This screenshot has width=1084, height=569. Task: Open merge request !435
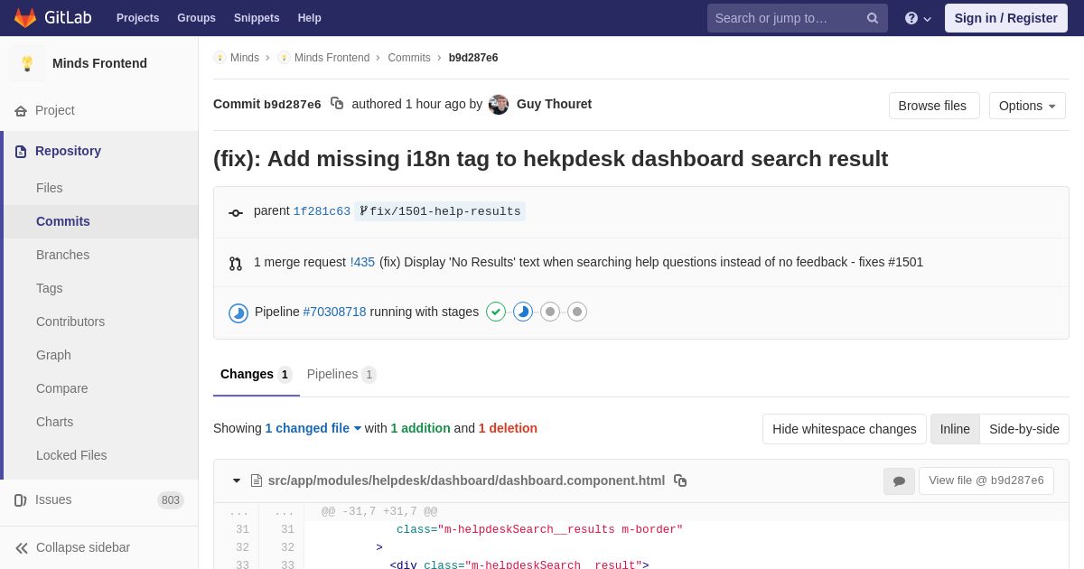[362, 262]
